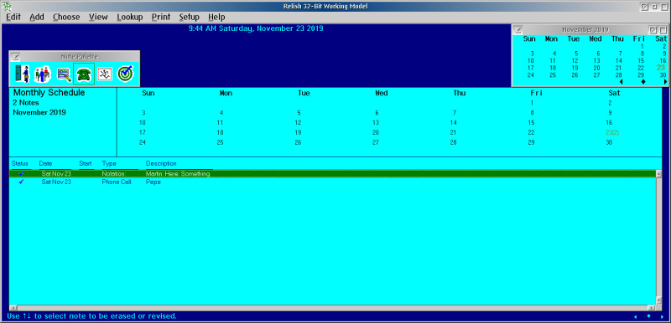This screenshot has width=671, height=323.
Task: Toggle the checkmark status of the Phone Call note
Action: click(x=22, y=182)
